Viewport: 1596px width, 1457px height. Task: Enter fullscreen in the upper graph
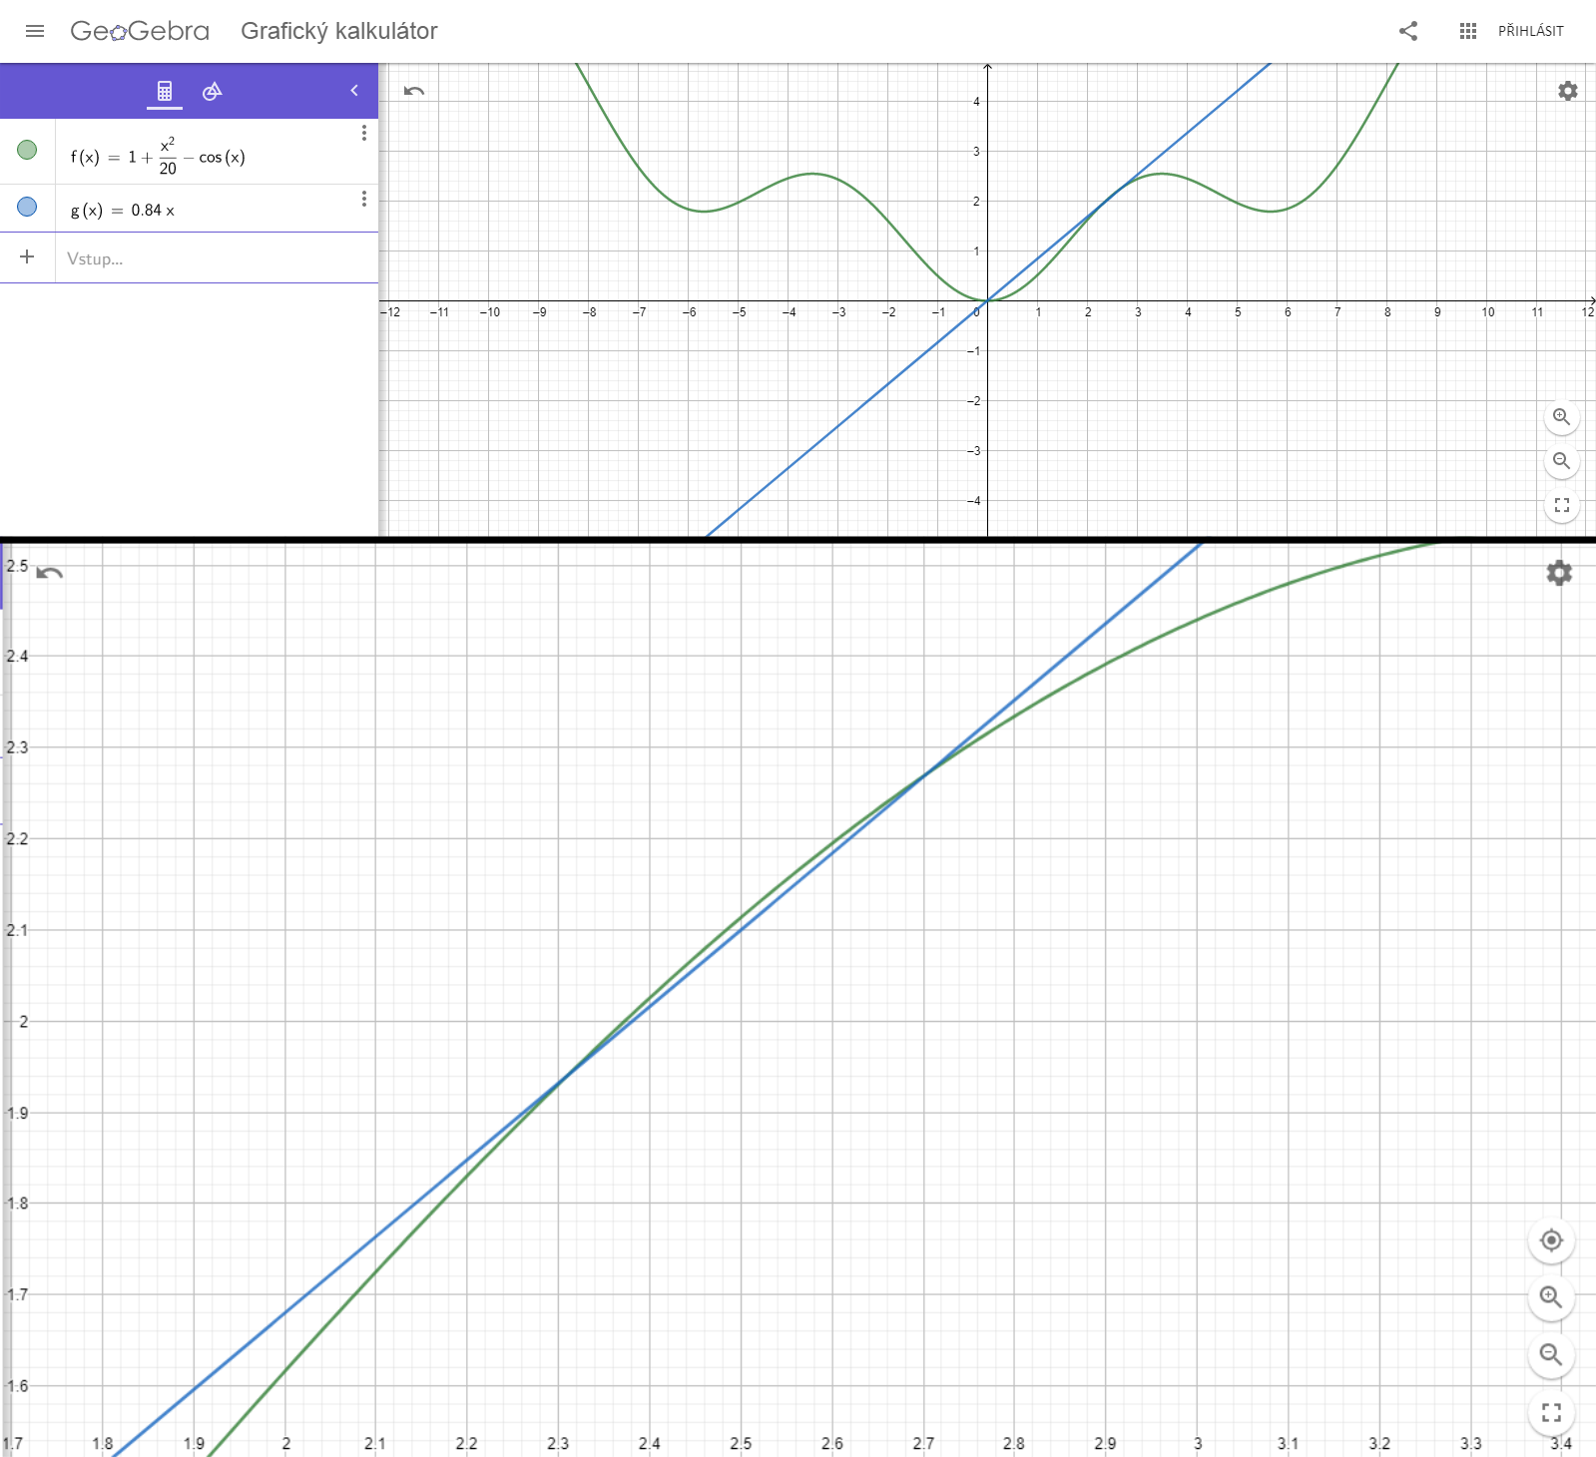point(1561,505)
